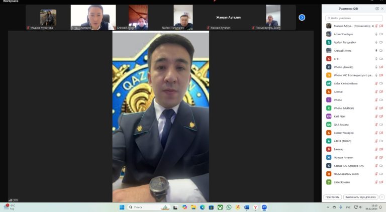386x212 pixels.
Task: Click muted mic icon for Улан Жунаев
Action: (x=376, y=182)
